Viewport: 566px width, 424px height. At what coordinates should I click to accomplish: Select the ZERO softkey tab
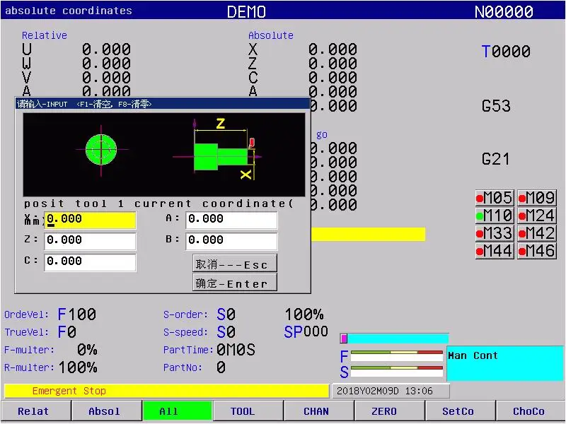(384, 411)
